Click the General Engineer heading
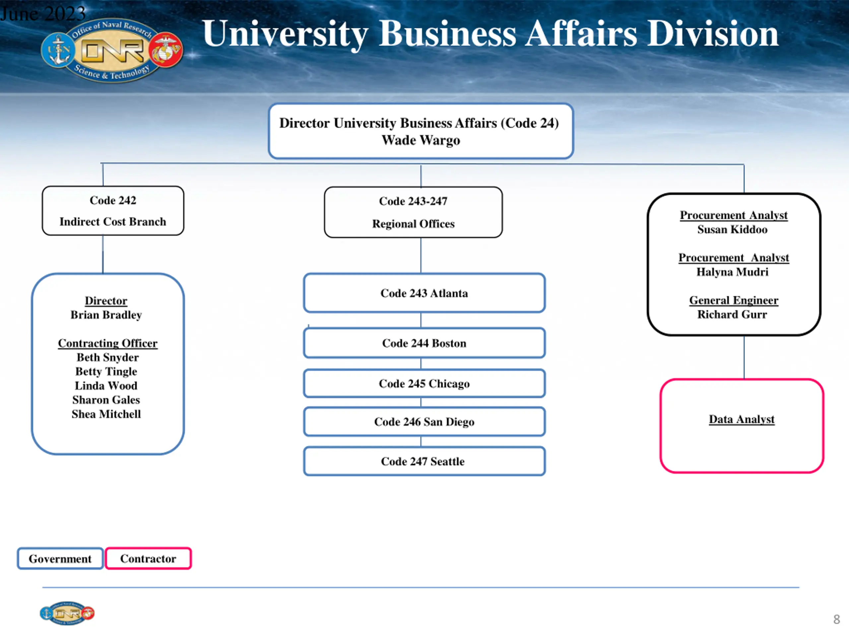Viewport: 849px width, 637px height. [734, 300]
